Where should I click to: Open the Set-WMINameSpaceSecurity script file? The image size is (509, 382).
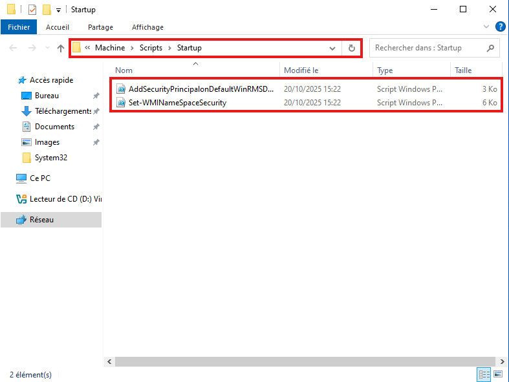(x=177, y=103)
